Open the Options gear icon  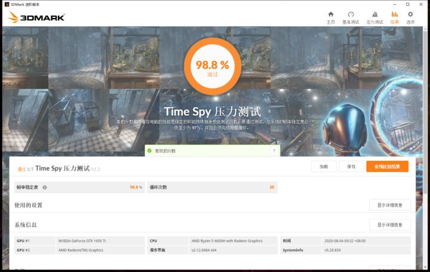pos(410,14)
